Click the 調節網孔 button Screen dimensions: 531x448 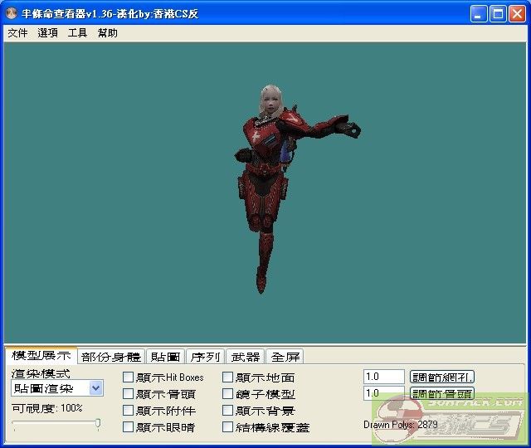(442, 377)
